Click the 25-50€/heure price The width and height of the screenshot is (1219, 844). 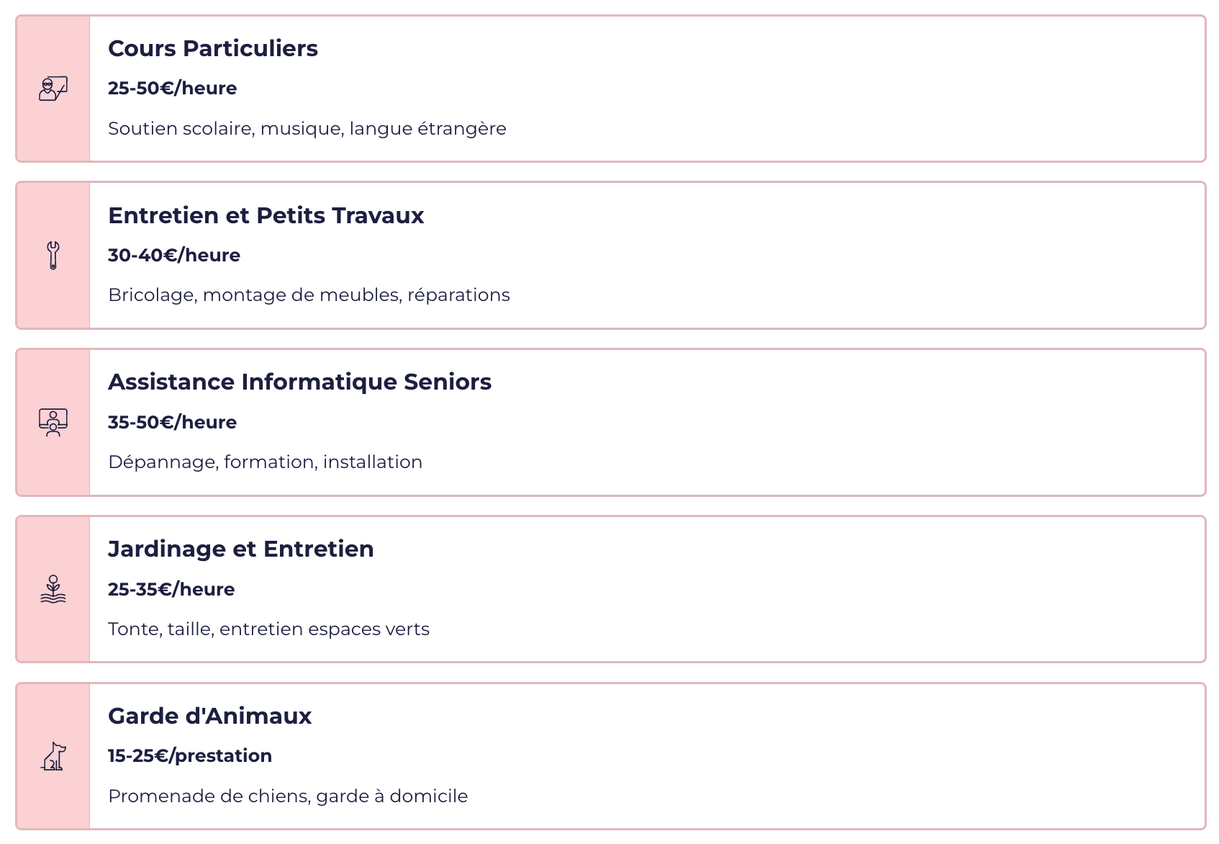pos(172,88)
